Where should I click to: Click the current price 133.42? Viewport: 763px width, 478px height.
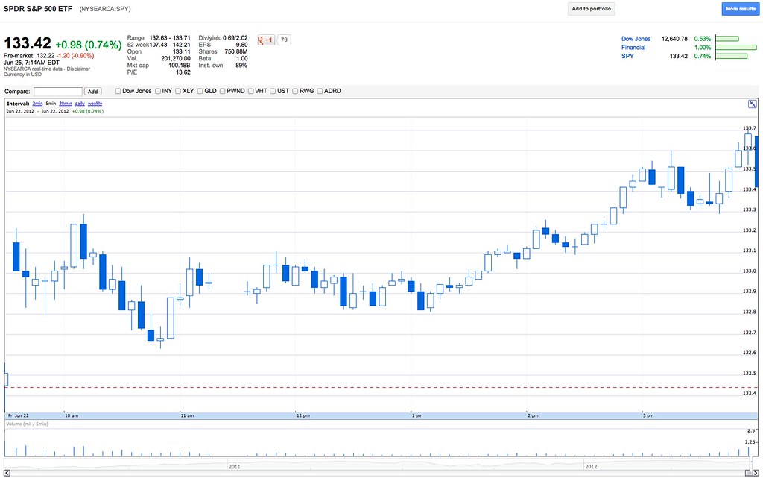(28, 43)
